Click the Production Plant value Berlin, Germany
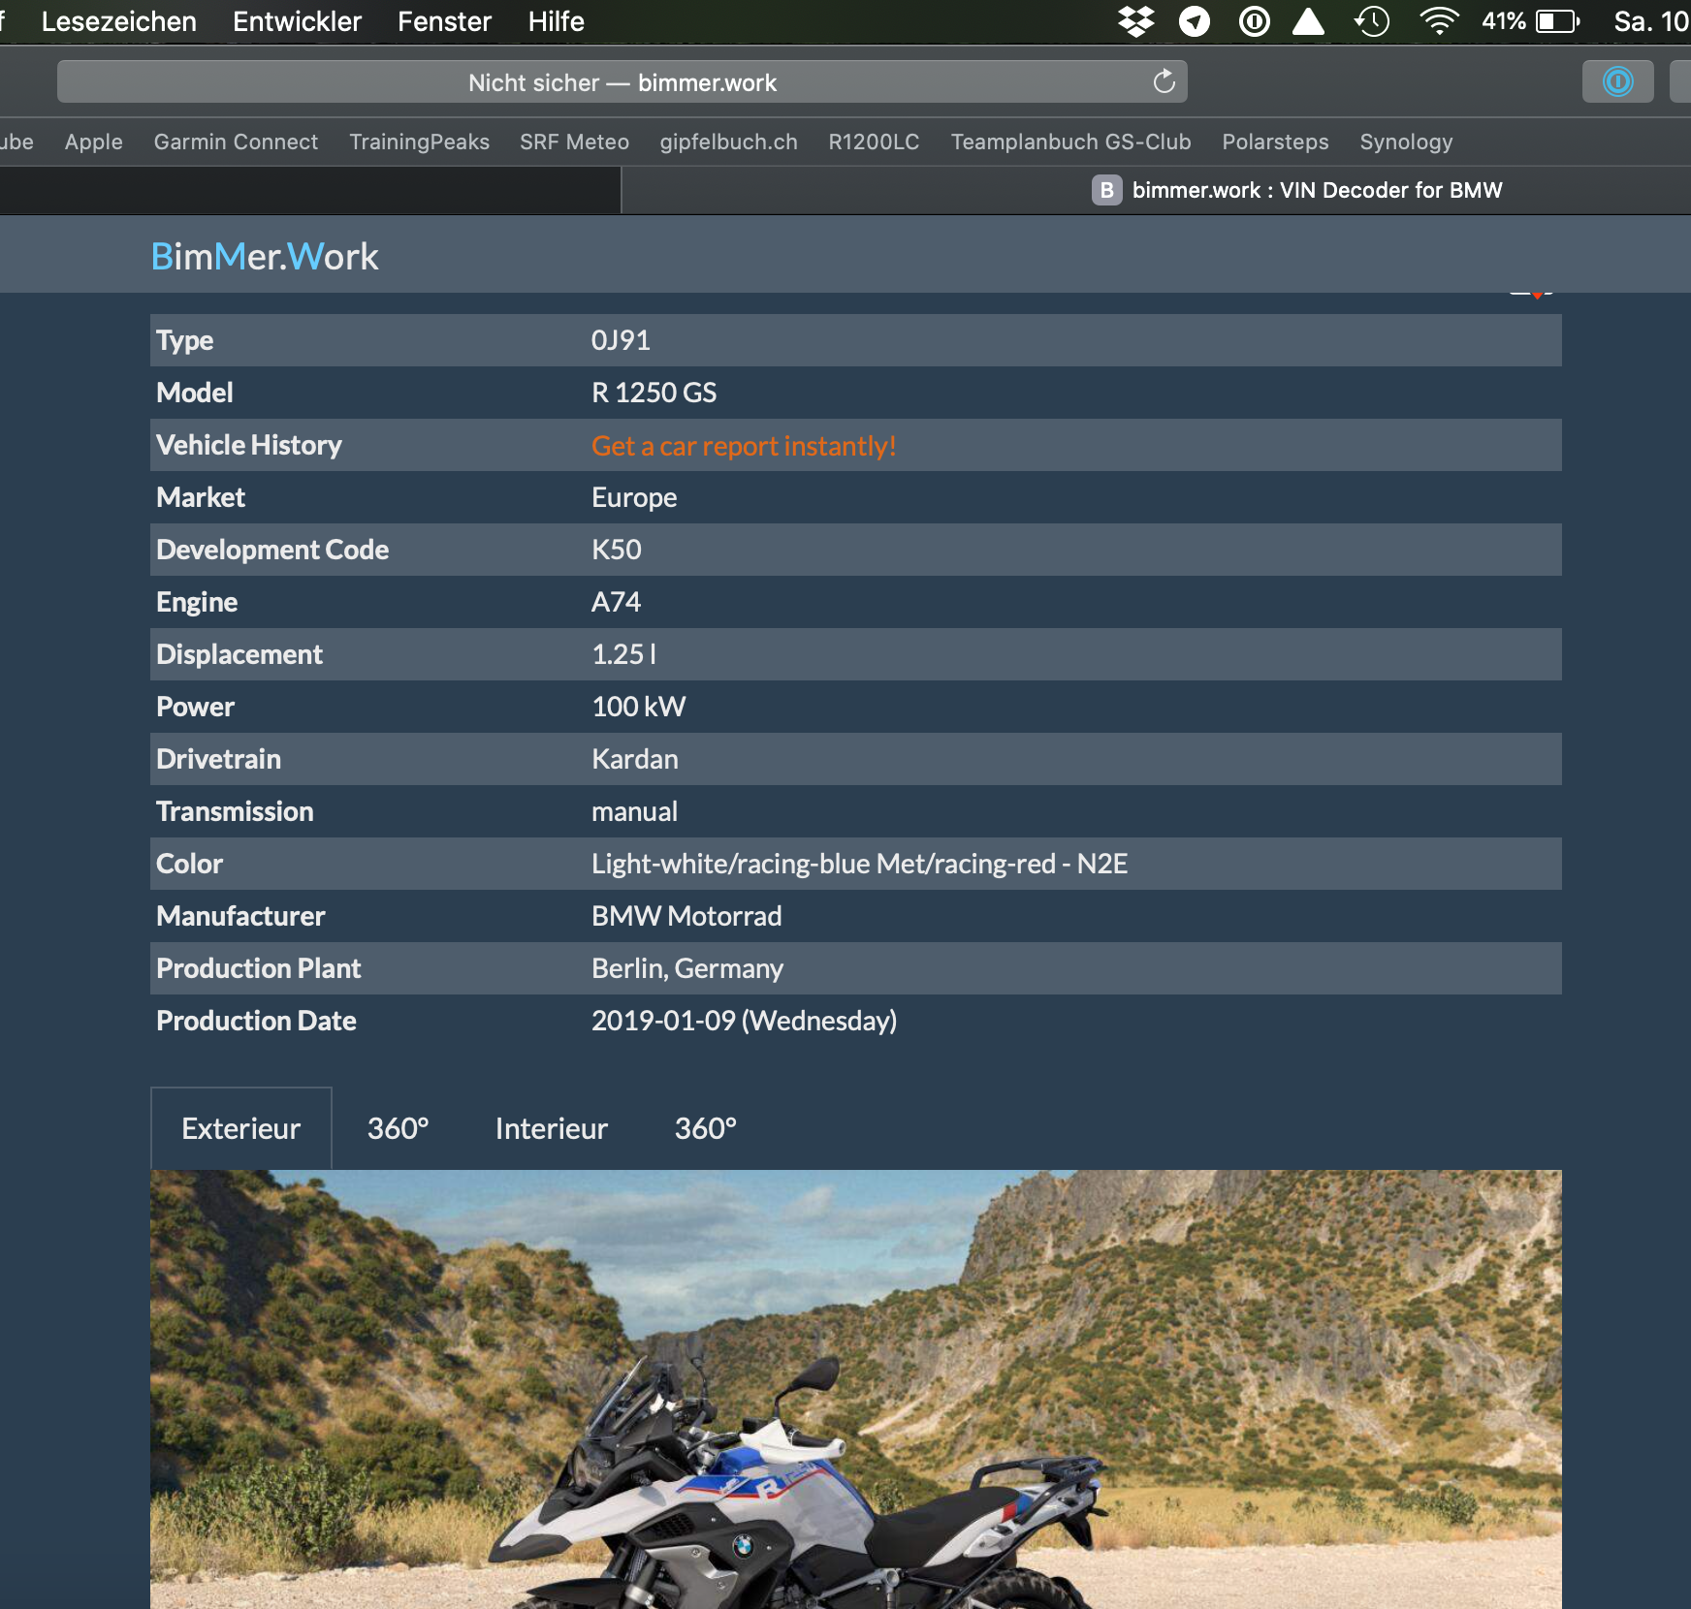Screen dimensions: 1691x1609 [x=687, y=968]
